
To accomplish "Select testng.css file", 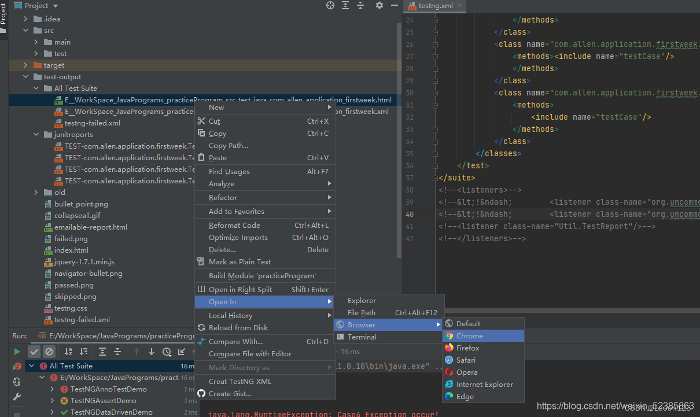I will pyautogui.click(x=71, y=308).
